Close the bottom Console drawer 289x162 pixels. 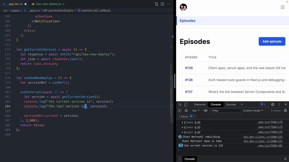(x=285, y=159)
